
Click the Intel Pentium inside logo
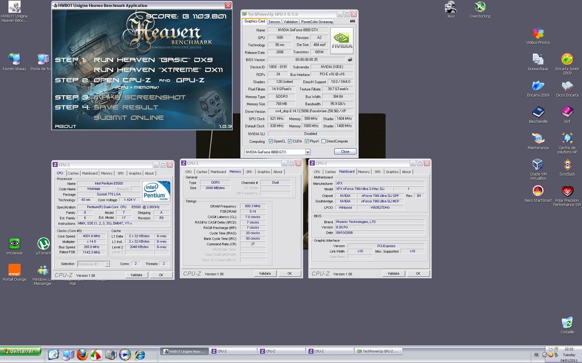click(x=156, y=191)
